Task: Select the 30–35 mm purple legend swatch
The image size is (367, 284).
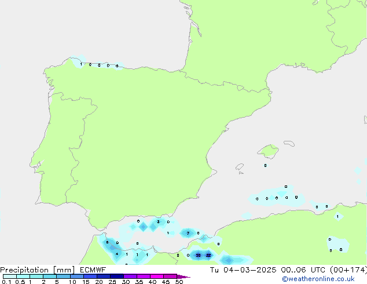Action: pos(130,276)
